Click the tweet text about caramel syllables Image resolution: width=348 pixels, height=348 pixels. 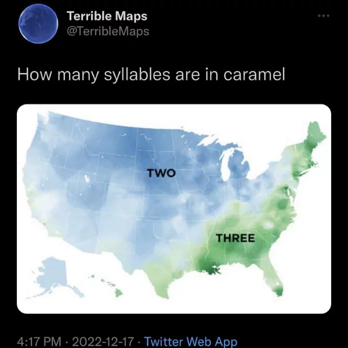click(151, 75)
